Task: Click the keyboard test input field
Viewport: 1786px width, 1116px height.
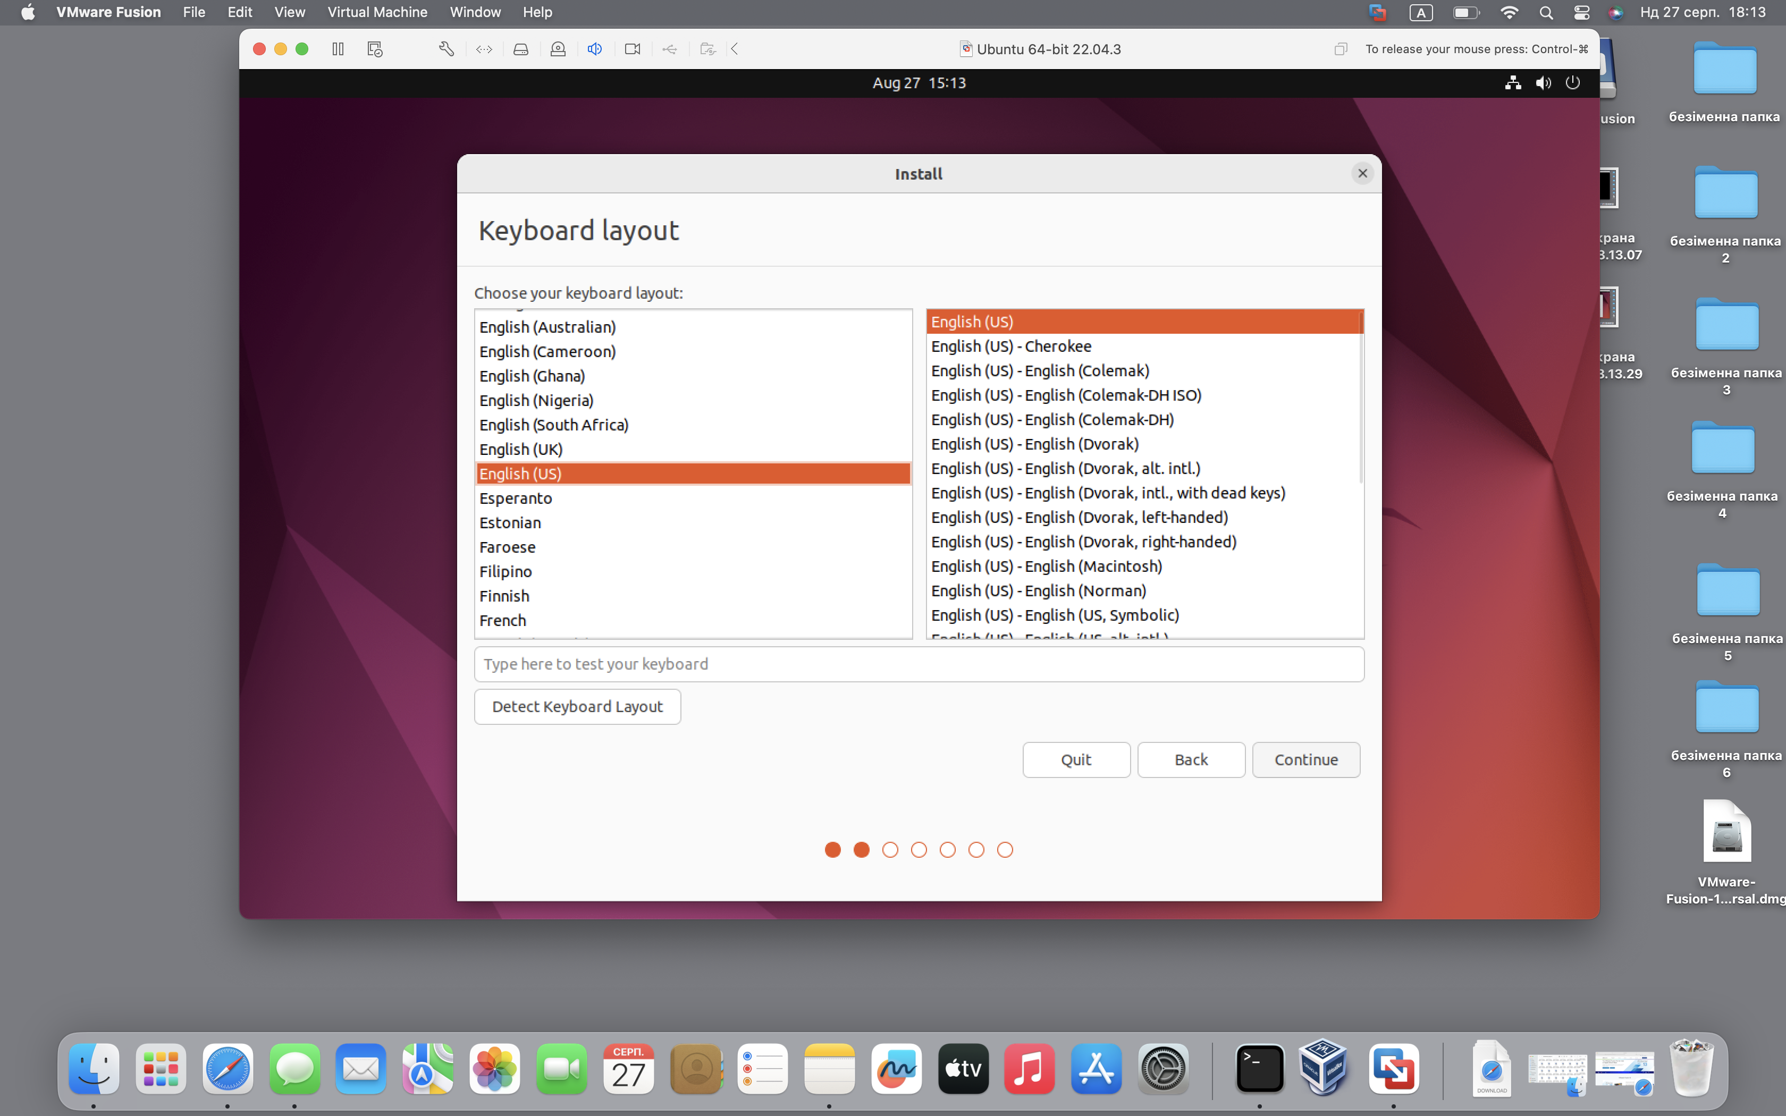Action: tap(919, 664)
